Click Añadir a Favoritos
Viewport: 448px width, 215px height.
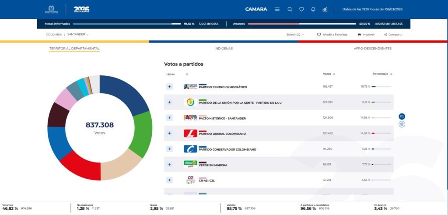coord(332,34)
